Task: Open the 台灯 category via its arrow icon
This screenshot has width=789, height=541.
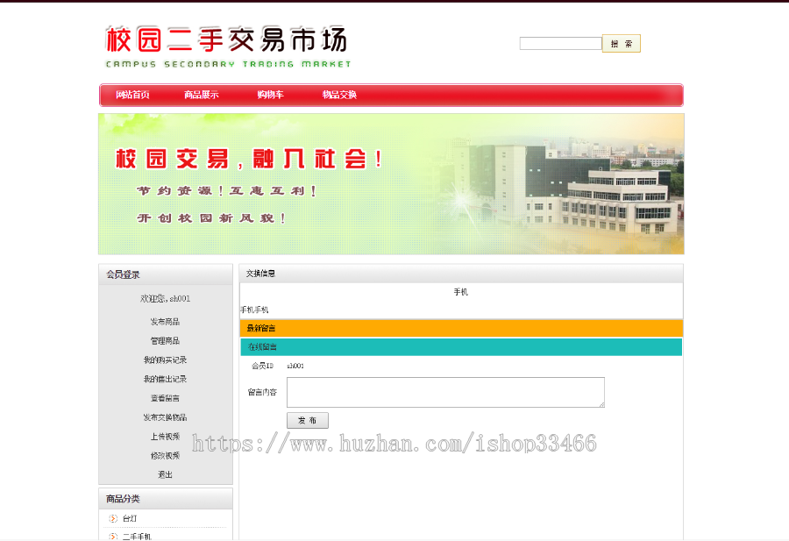Action: point(113,518)
